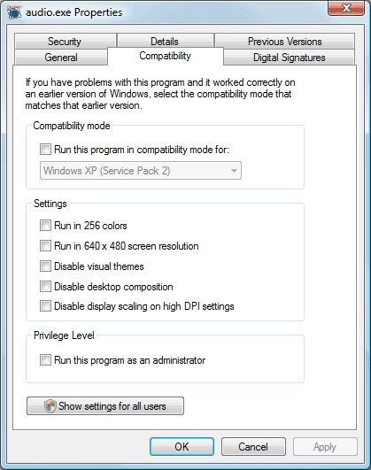Check Disable visual themes
This screenshot has width=371, height=470.
click(x=45, y=266)
